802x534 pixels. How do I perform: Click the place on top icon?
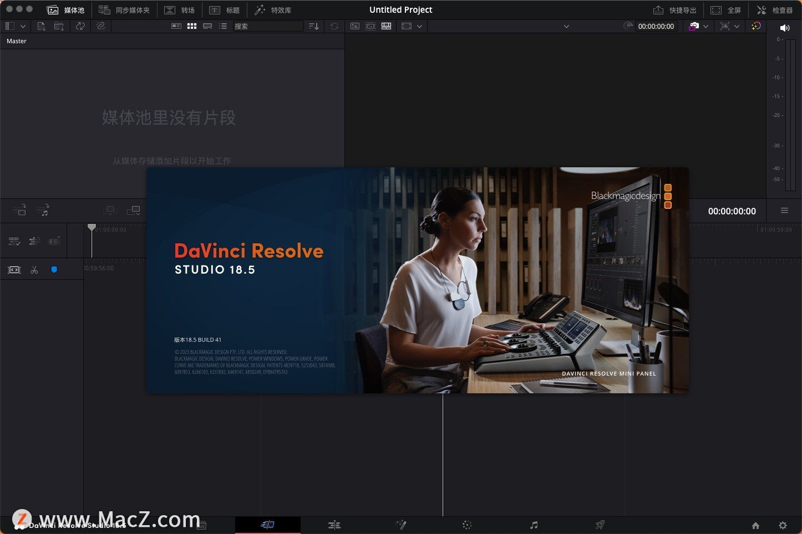(x=134, y=210)
